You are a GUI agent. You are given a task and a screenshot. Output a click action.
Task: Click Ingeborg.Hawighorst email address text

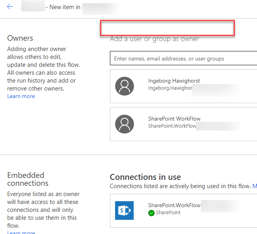(x=170, y=88)
